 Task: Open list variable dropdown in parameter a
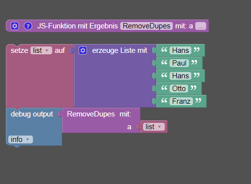coord(154,127)
